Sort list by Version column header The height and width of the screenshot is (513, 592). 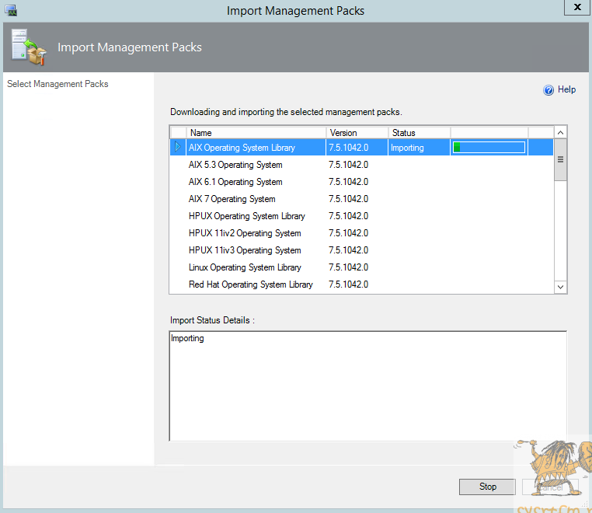357,133
